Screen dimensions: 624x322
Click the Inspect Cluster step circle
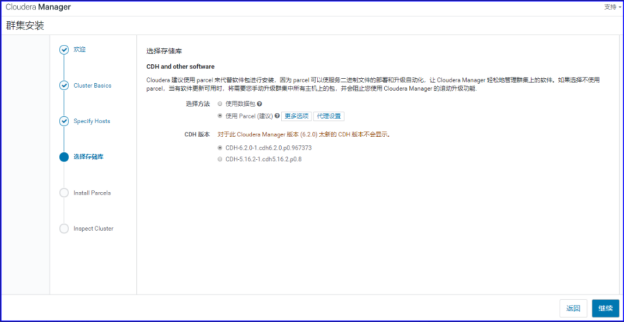64,229
